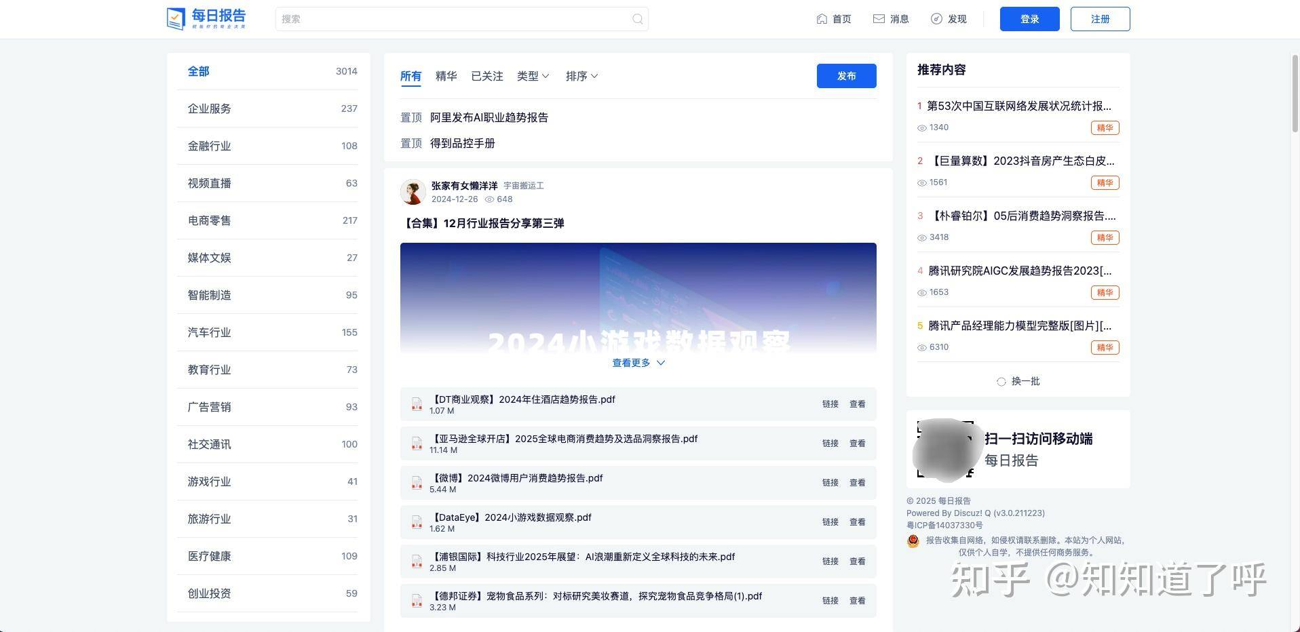Screen dimensions: 1300x632
Task: Click the view-count eye icon beside 648
Action: [x=489, y=199]
